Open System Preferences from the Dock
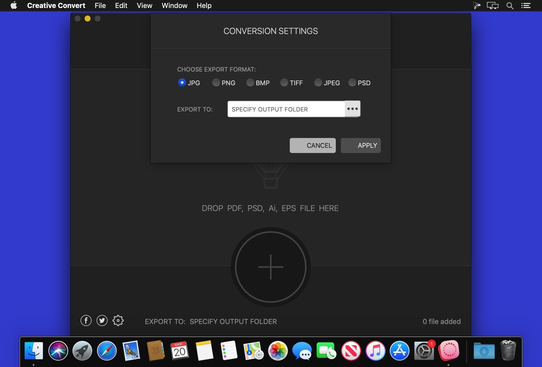This screenshot has width=542, height=367. 424,350
